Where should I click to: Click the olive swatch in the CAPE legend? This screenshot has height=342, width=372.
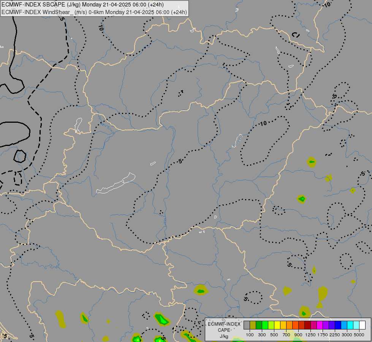pos(253,325)
